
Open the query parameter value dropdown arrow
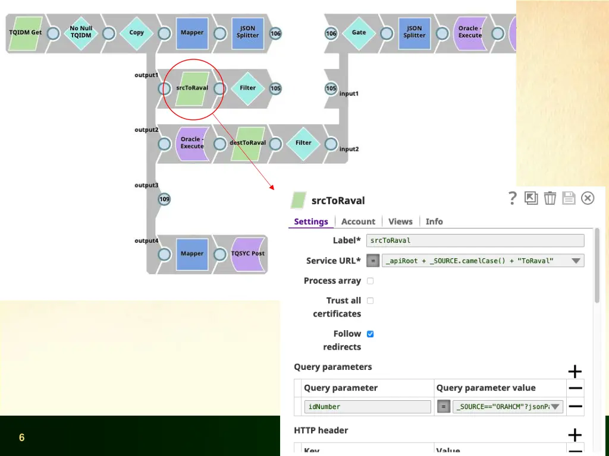point(555,407)
